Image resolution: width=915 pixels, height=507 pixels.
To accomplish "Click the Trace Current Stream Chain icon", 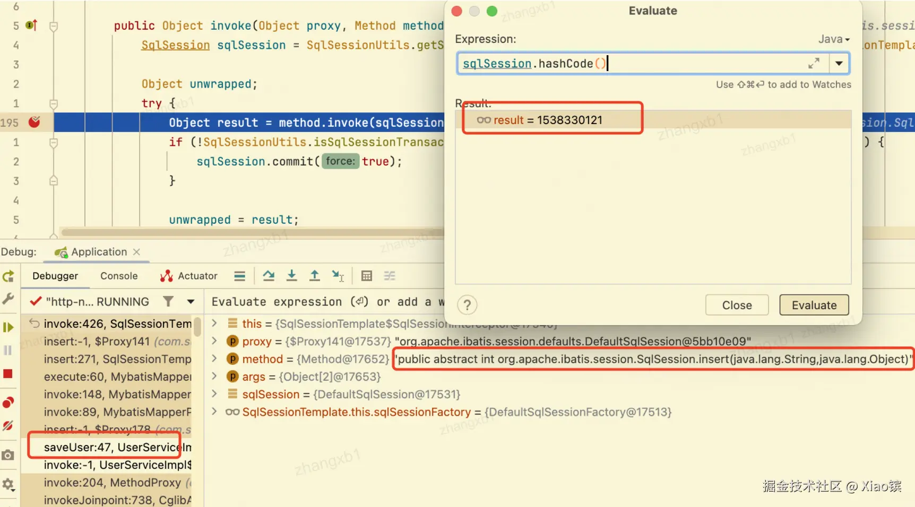I will pos(390,276).
